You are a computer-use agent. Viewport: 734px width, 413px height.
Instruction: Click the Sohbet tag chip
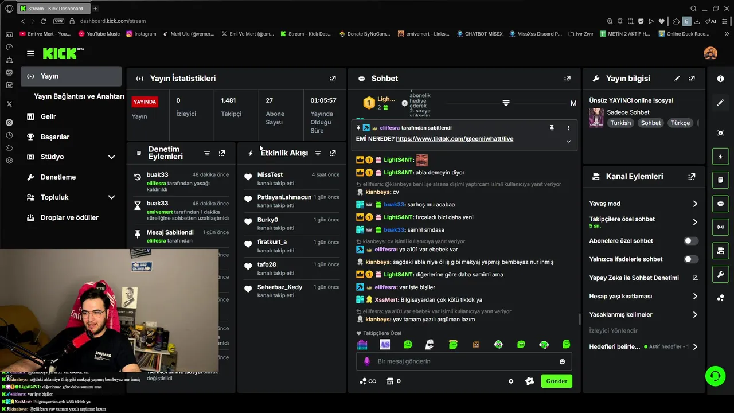point(651,123)
